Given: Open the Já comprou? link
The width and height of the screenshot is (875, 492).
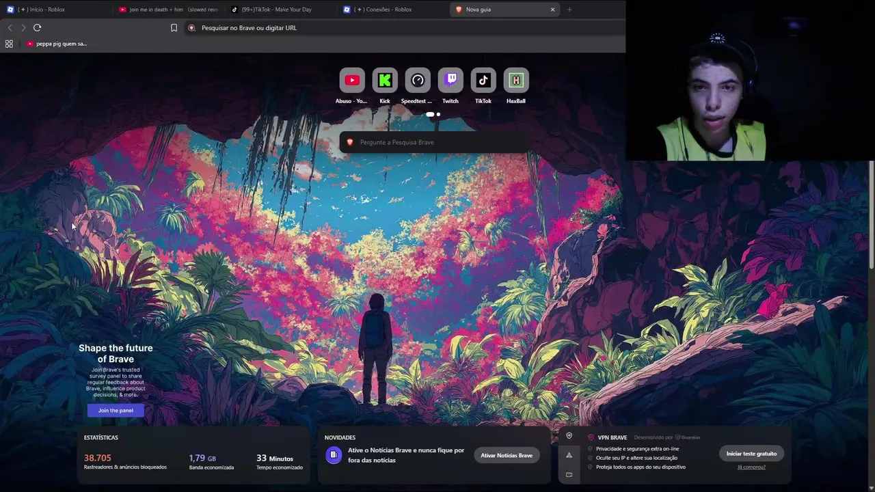Looking at the screenshot, I should click(751, 467).
